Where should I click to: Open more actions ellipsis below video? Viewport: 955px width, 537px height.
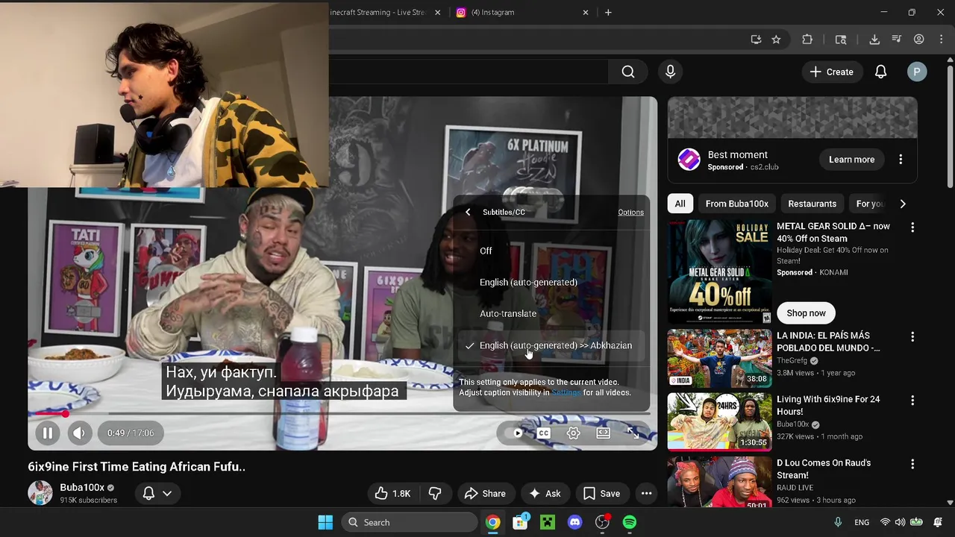(646, 493)
